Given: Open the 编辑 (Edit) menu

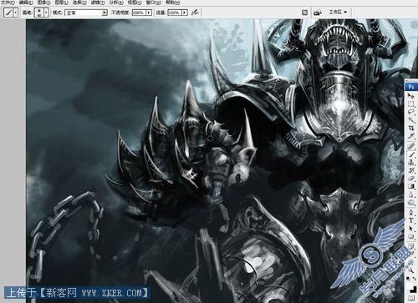Looking at the screenshot, I should [26, 3].
